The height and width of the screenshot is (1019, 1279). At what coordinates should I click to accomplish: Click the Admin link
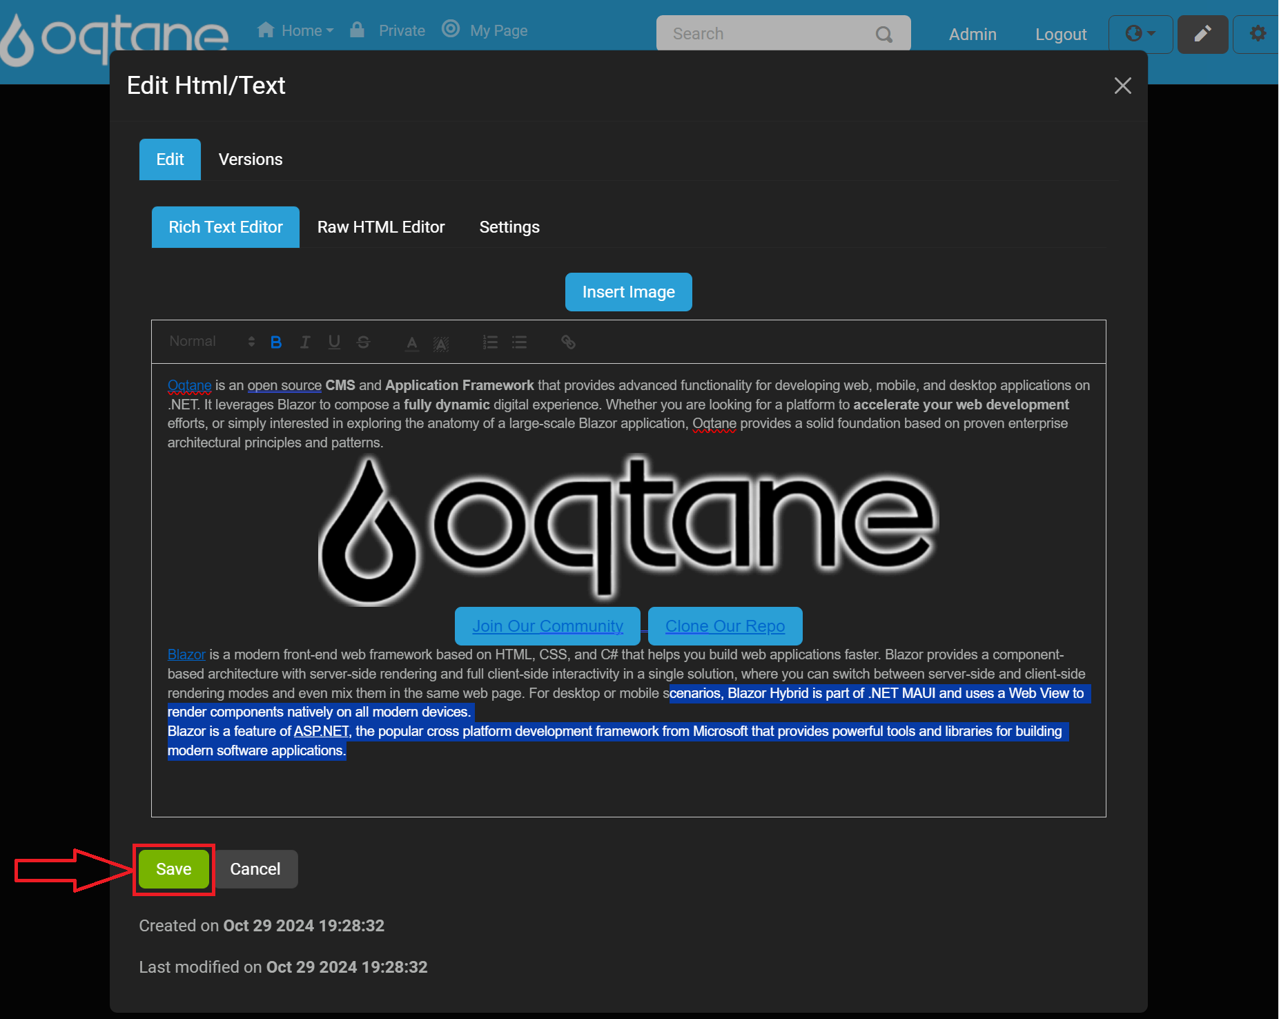[973, 34]
